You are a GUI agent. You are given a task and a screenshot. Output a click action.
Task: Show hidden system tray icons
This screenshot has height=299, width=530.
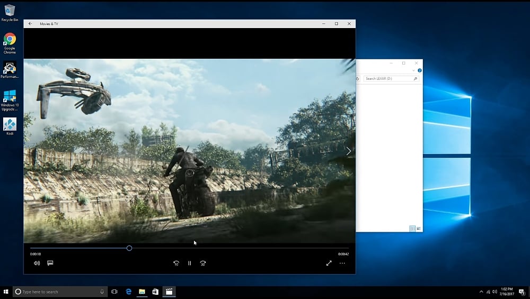click(481, 292)
